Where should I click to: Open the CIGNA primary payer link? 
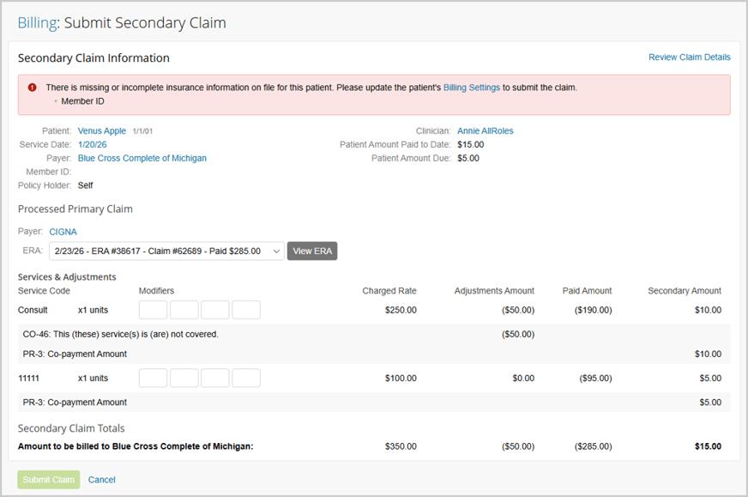click(x=63, y=231)
